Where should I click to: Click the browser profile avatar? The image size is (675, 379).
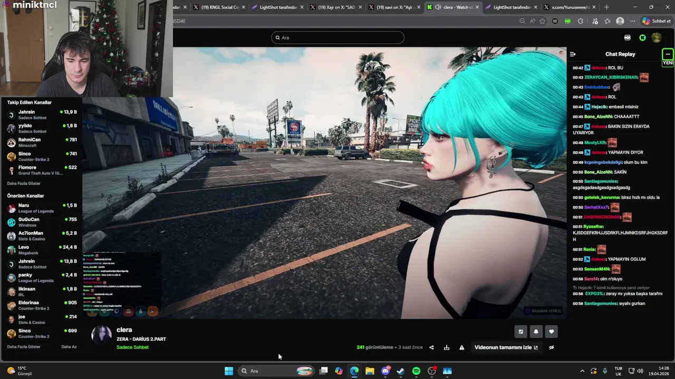coord(620,21)
